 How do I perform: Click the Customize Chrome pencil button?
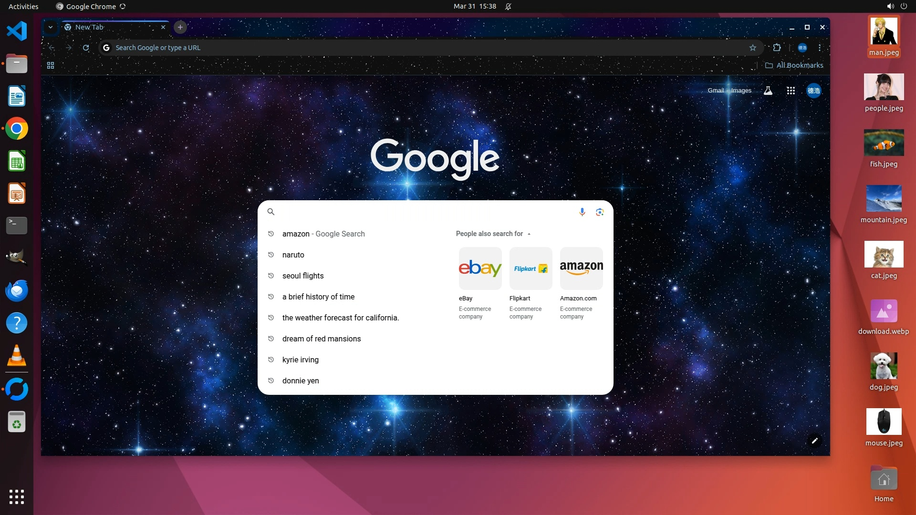click(815, 441)
